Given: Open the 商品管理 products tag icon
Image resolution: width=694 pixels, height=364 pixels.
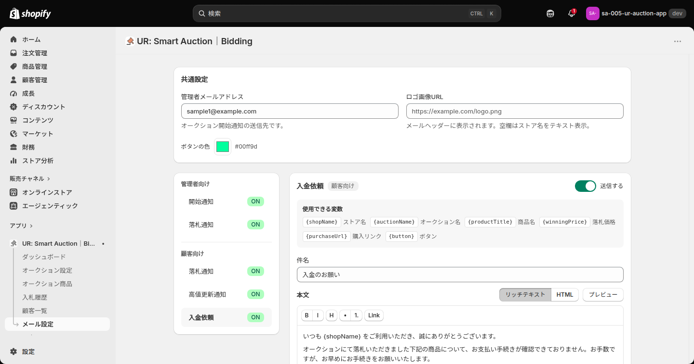Looking at the screenshot, I should point(13,66).
